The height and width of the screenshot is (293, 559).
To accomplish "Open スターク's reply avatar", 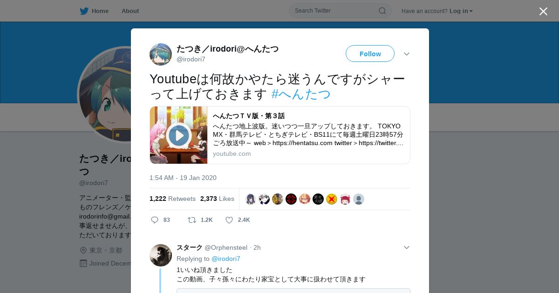I will 161,255.
